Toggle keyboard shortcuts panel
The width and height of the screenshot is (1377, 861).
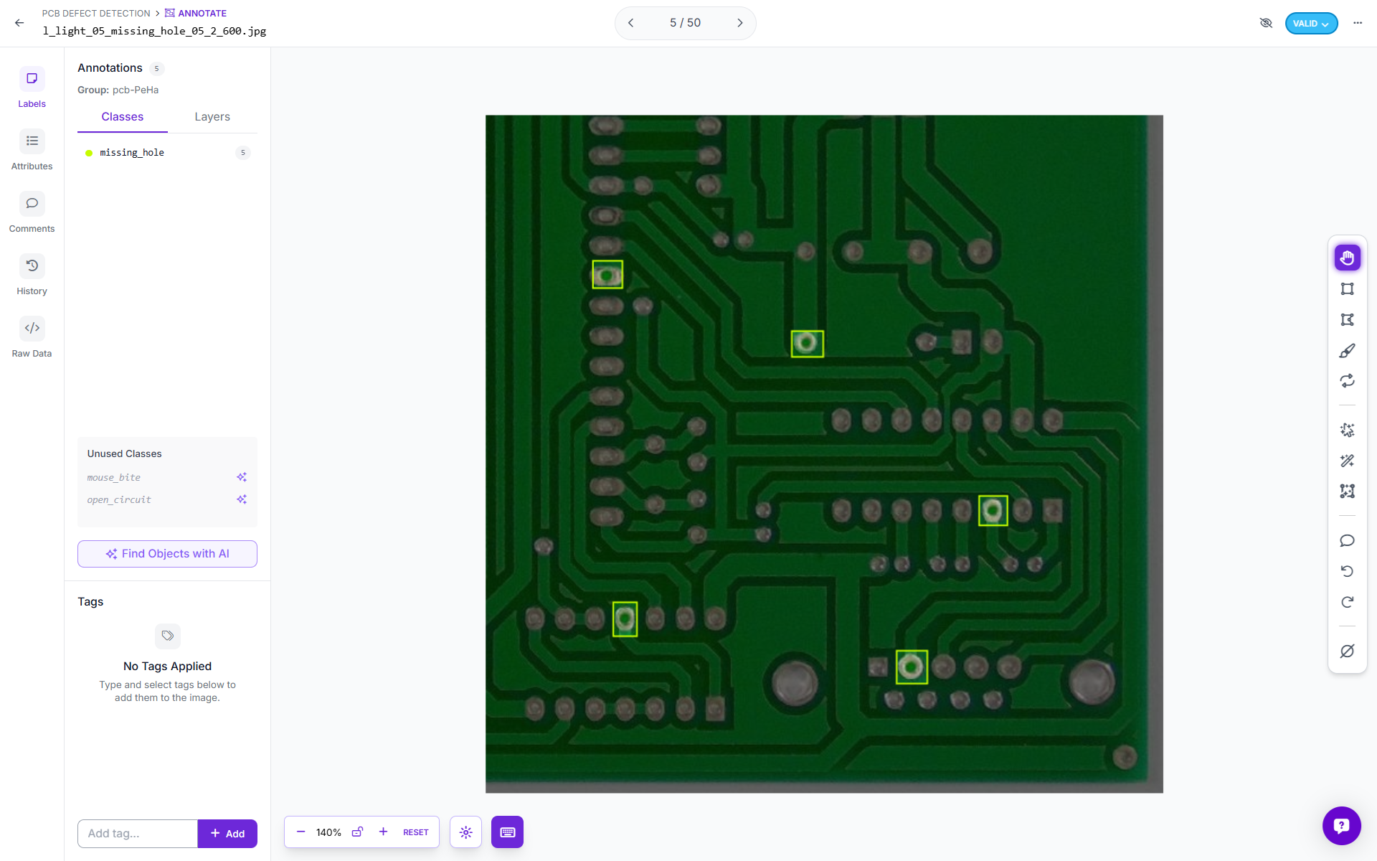point(507,832)
